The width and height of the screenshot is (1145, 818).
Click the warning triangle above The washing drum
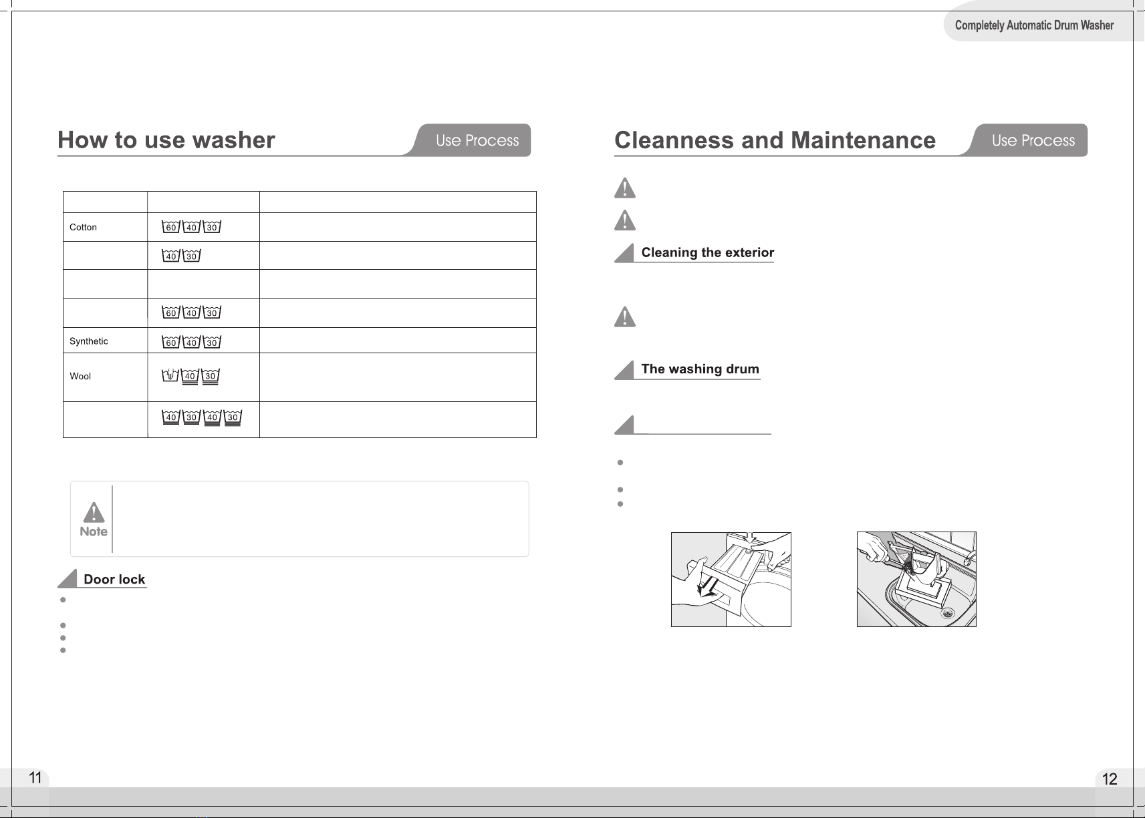625,317
